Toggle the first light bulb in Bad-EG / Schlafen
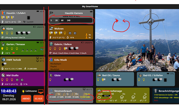179x105 pixels. click(x=139, y=80)
